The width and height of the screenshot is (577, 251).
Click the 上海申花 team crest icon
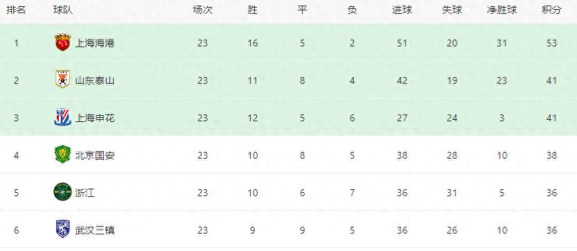[62, 117]
